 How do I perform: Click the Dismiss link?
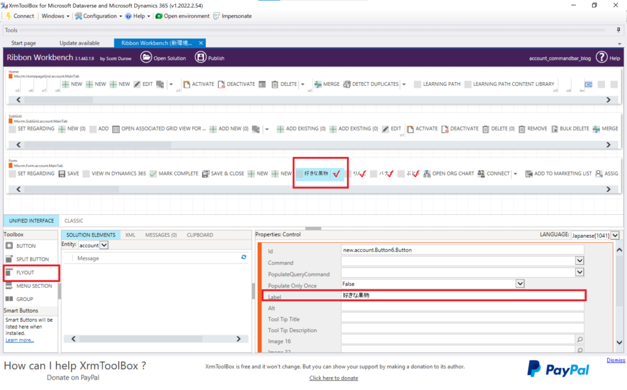(615, 361)
